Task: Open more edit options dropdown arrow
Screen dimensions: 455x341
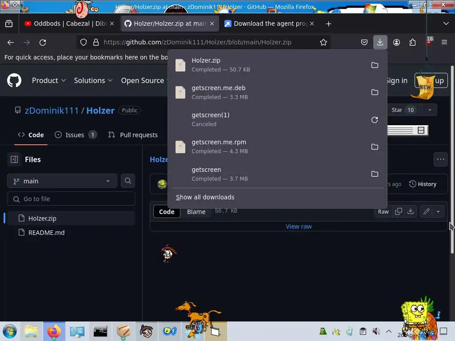Action: (438, 211)
